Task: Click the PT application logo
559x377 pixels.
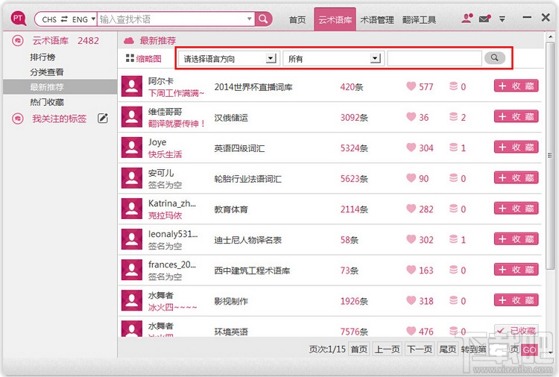Action: [18, 19]
